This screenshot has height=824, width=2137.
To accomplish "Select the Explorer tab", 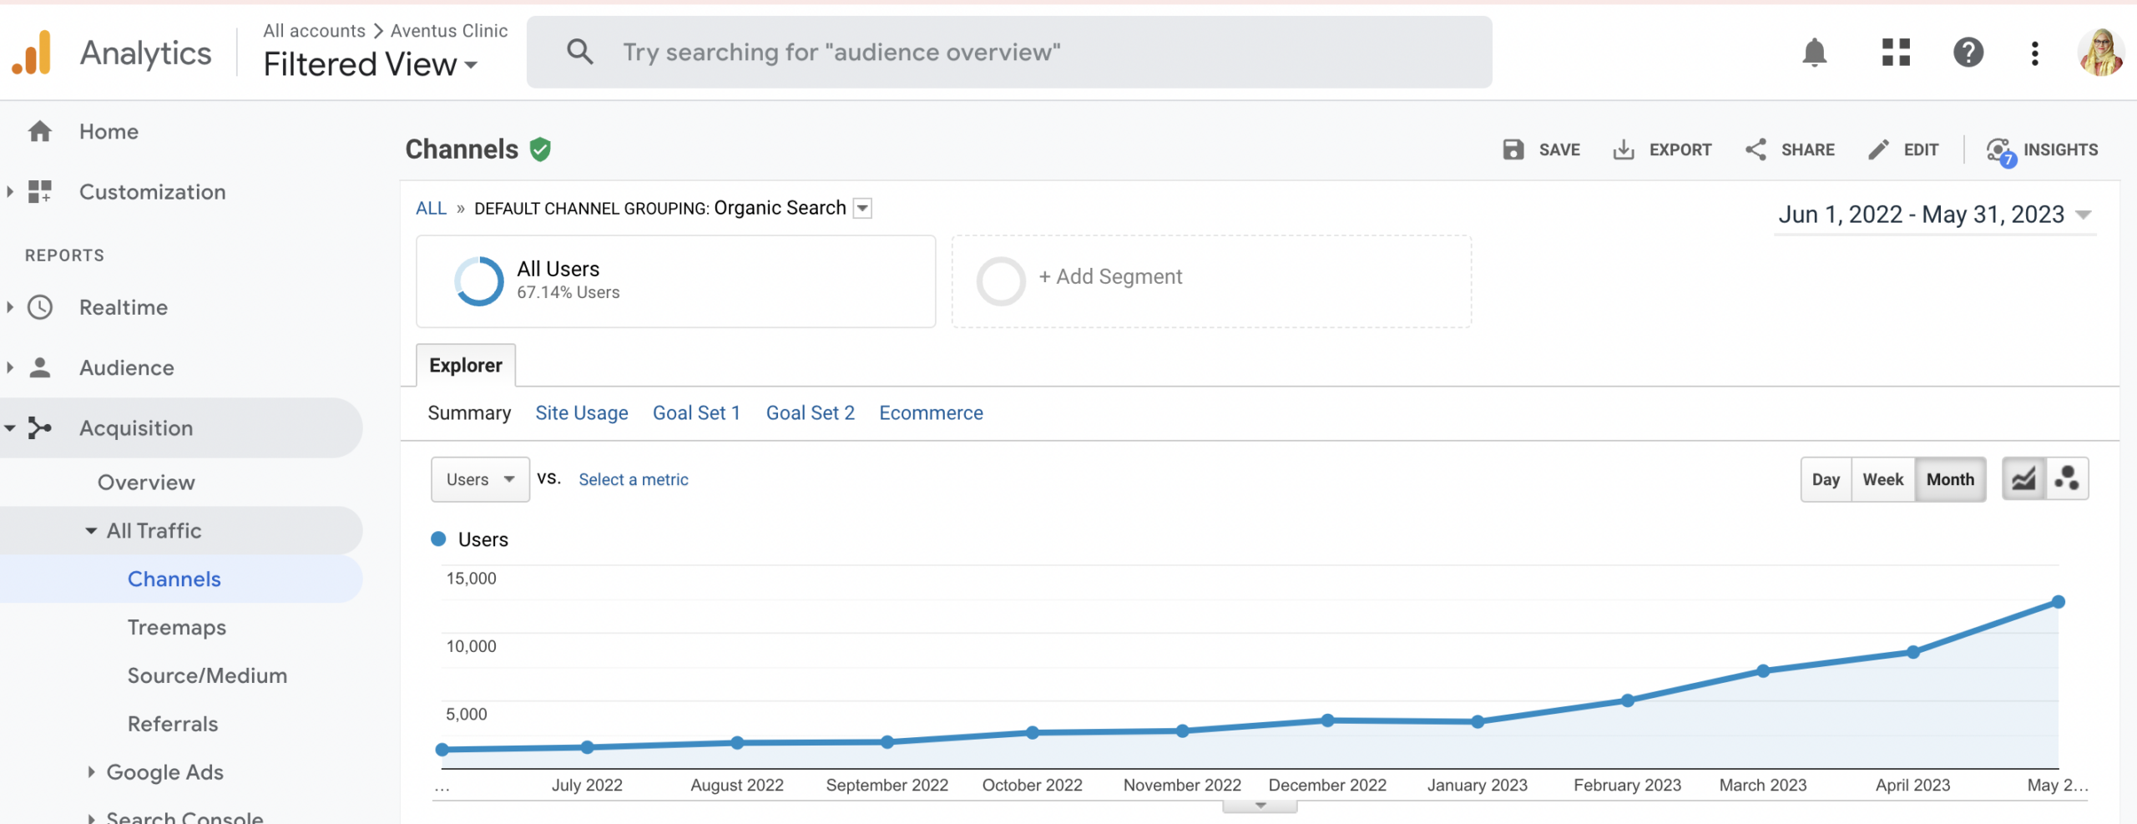I will pos(466,365).
